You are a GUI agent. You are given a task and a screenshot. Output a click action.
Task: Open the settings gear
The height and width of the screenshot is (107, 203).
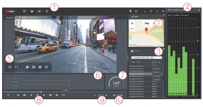pyautogui.click(x=47, y=11)
